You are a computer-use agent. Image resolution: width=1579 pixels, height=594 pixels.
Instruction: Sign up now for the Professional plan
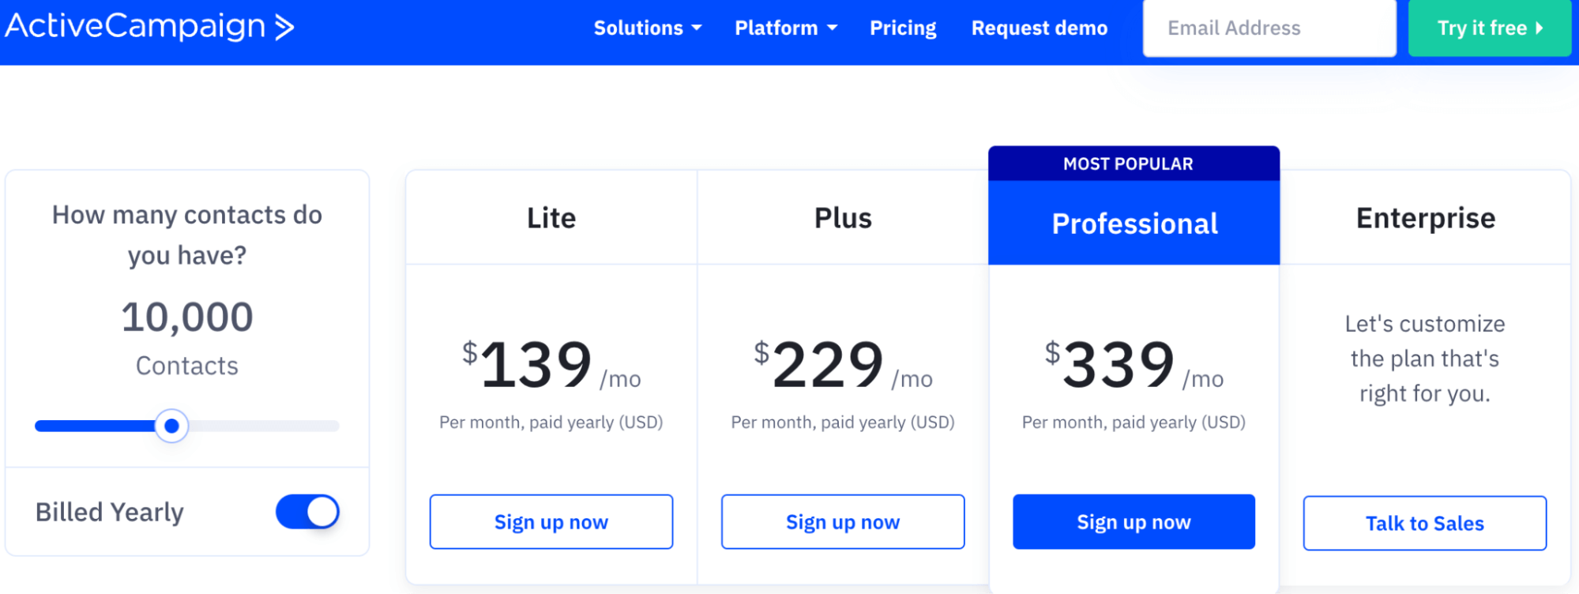1133,521
